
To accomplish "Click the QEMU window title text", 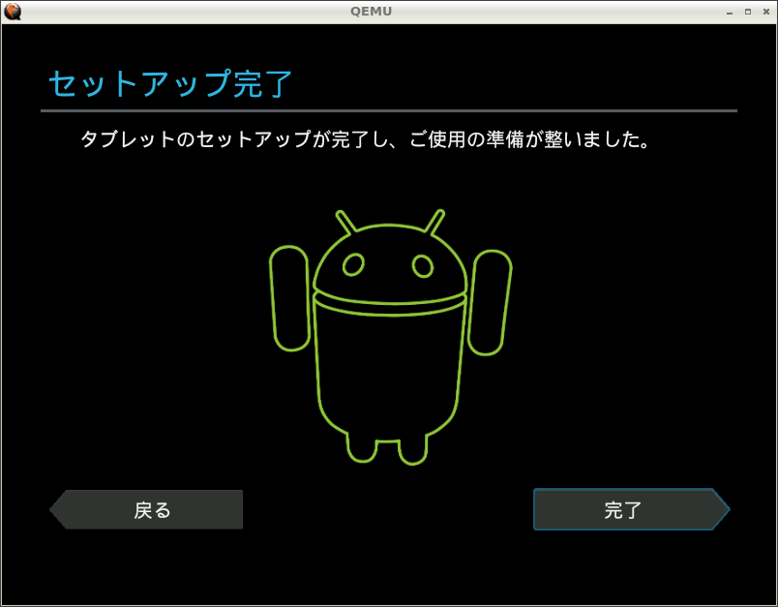I will click(372, 12).
